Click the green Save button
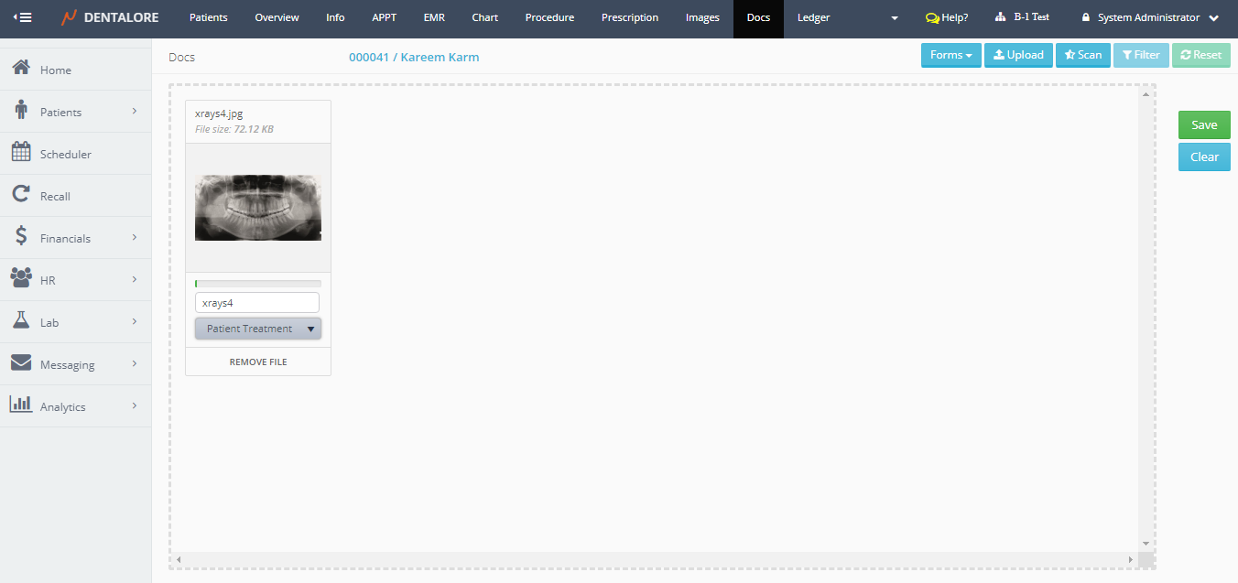 pyautogui.click(x=1203, y=124)
